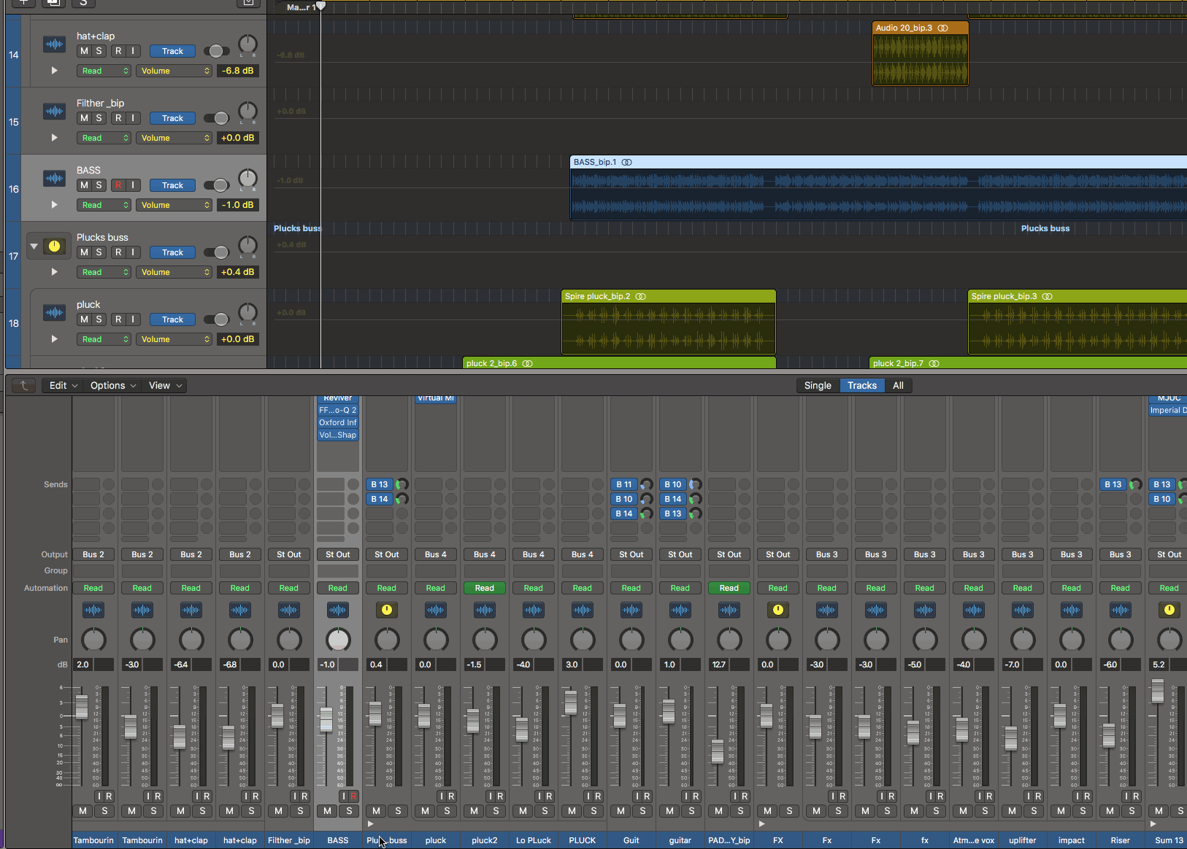Click the loop icon on BASS_bip.1 region

[x=626, y=162]
